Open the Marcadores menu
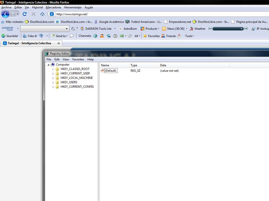Image resolution: width=269 pixels, height=201 pixels. [53, 7]
